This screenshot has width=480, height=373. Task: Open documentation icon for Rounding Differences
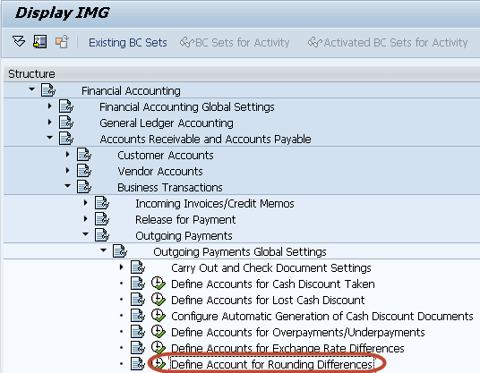pyautogui.click(x=138, y=363)
